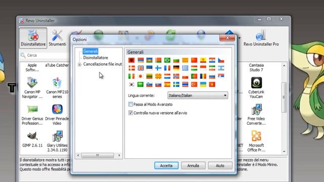Click Revo Uninstaller Pro toolbar icon
The image size is (324, 182).
click(x=261, y=38)
